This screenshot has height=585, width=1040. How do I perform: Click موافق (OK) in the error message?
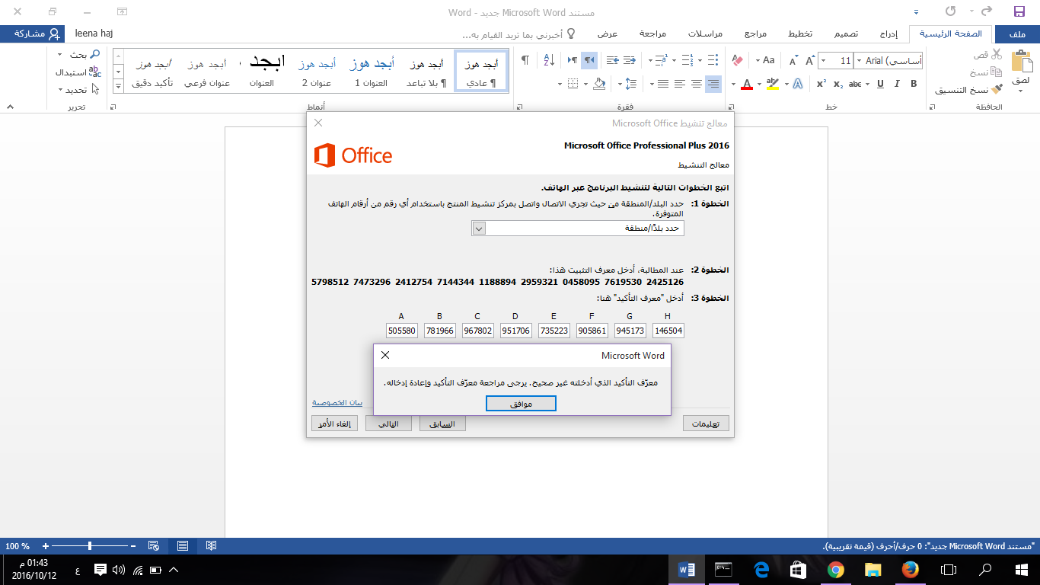(x=521, y=404)
